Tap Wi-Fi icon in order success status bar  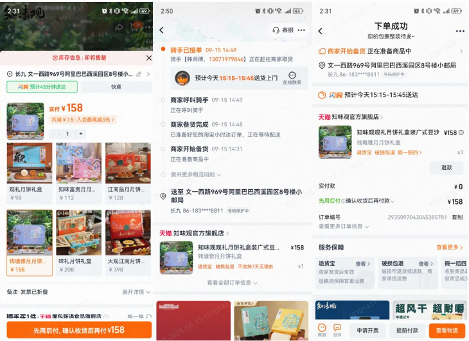click(437, 11)
